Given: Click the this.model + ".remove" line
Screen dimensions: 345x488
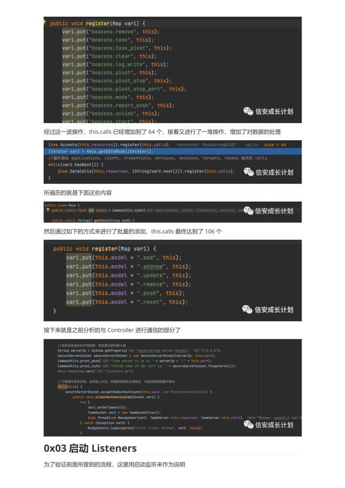Looking at the screenshot, I should pyautogui.click(x=129, y=285).
